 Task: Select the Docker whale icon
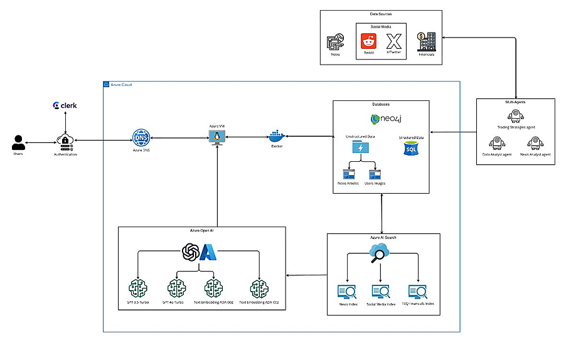[x=277, y=136]
